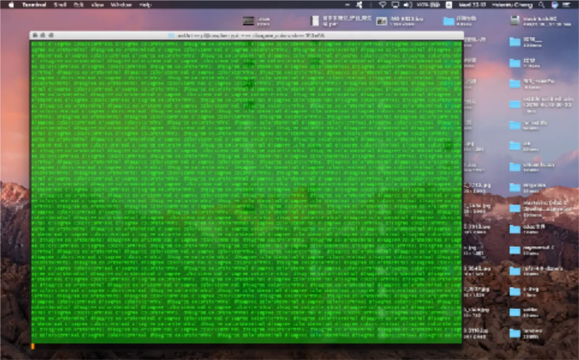The height and width of the screenshot is (360, 579).
Task: Open the Edit menu
Action: [x=79, y=5]
